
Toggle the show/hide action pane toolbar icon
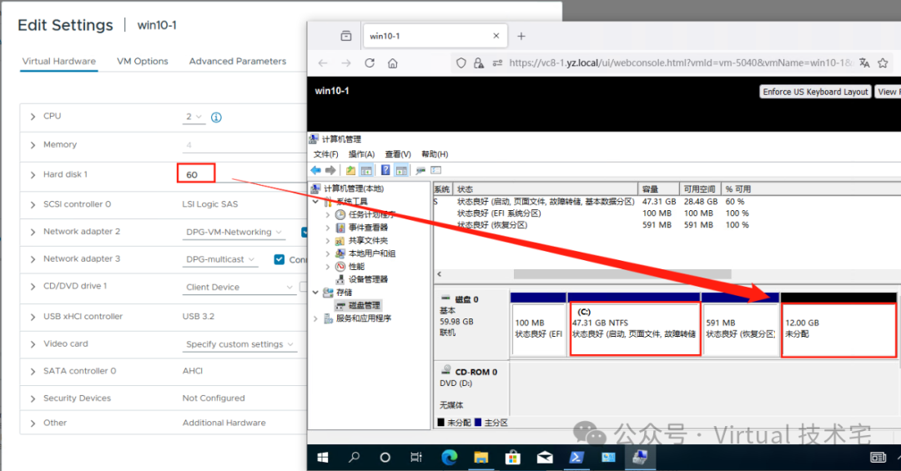401,170
